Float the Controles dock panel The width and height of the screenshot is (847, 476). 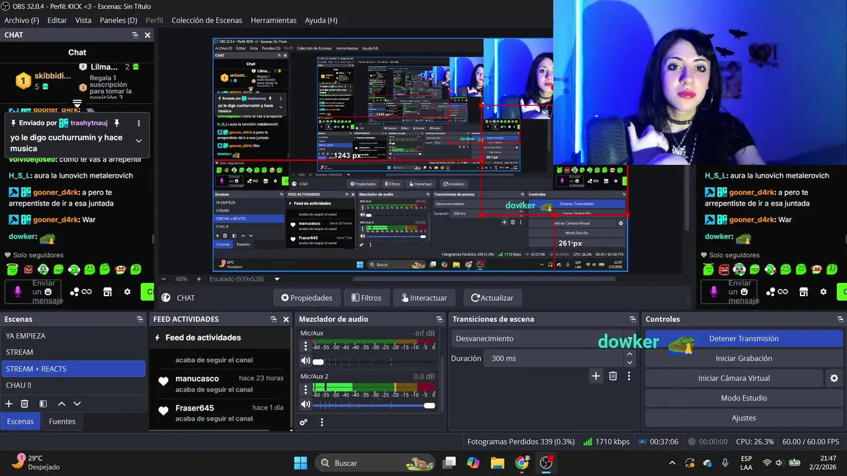pos(840,319)
